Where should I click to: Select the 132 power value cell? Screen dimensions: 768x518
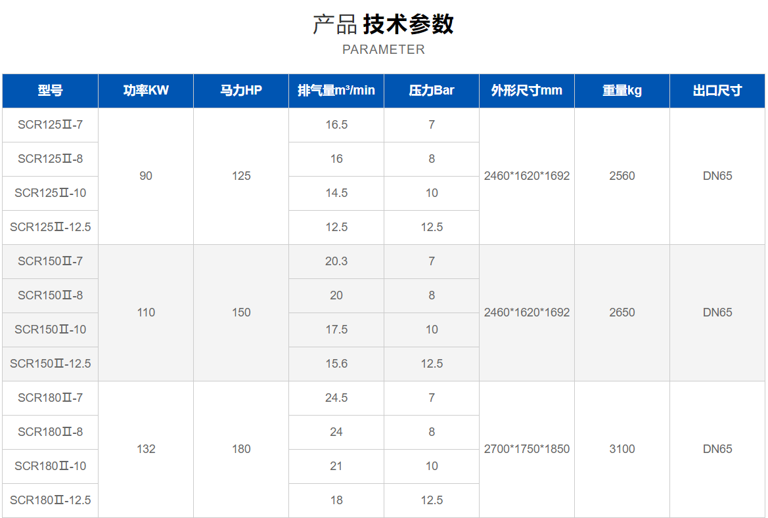coord(146,449)
